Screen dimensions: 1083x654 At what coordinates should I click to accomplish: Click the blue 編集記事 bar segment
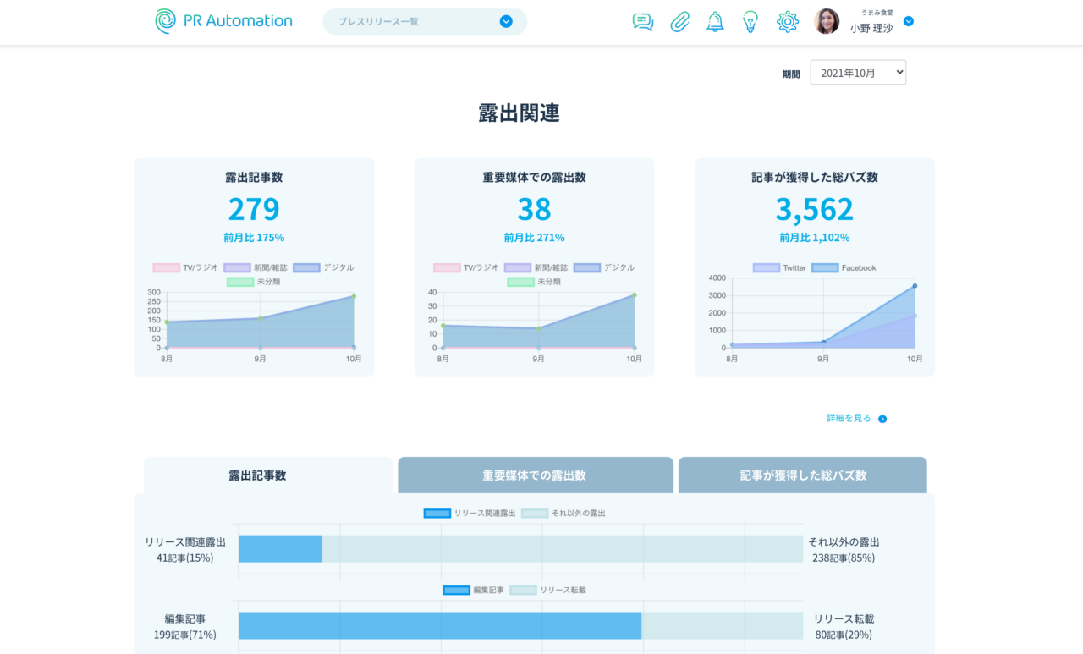pyautogui.click(x=439, y=626)
